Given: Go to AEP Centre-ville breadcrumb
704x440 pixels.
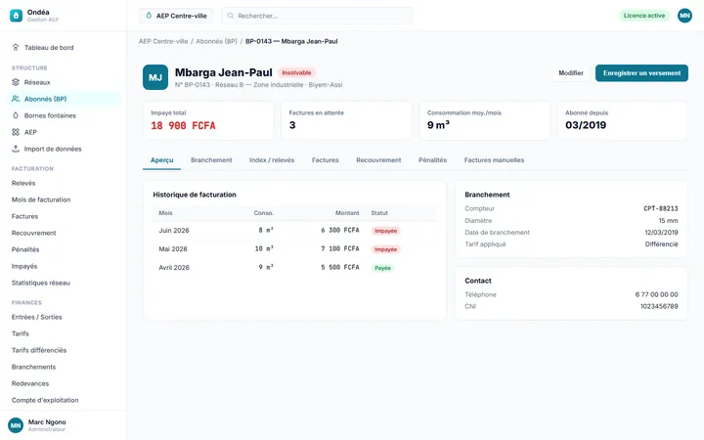Looking at the screenshot, I should [x=163, y=41].
